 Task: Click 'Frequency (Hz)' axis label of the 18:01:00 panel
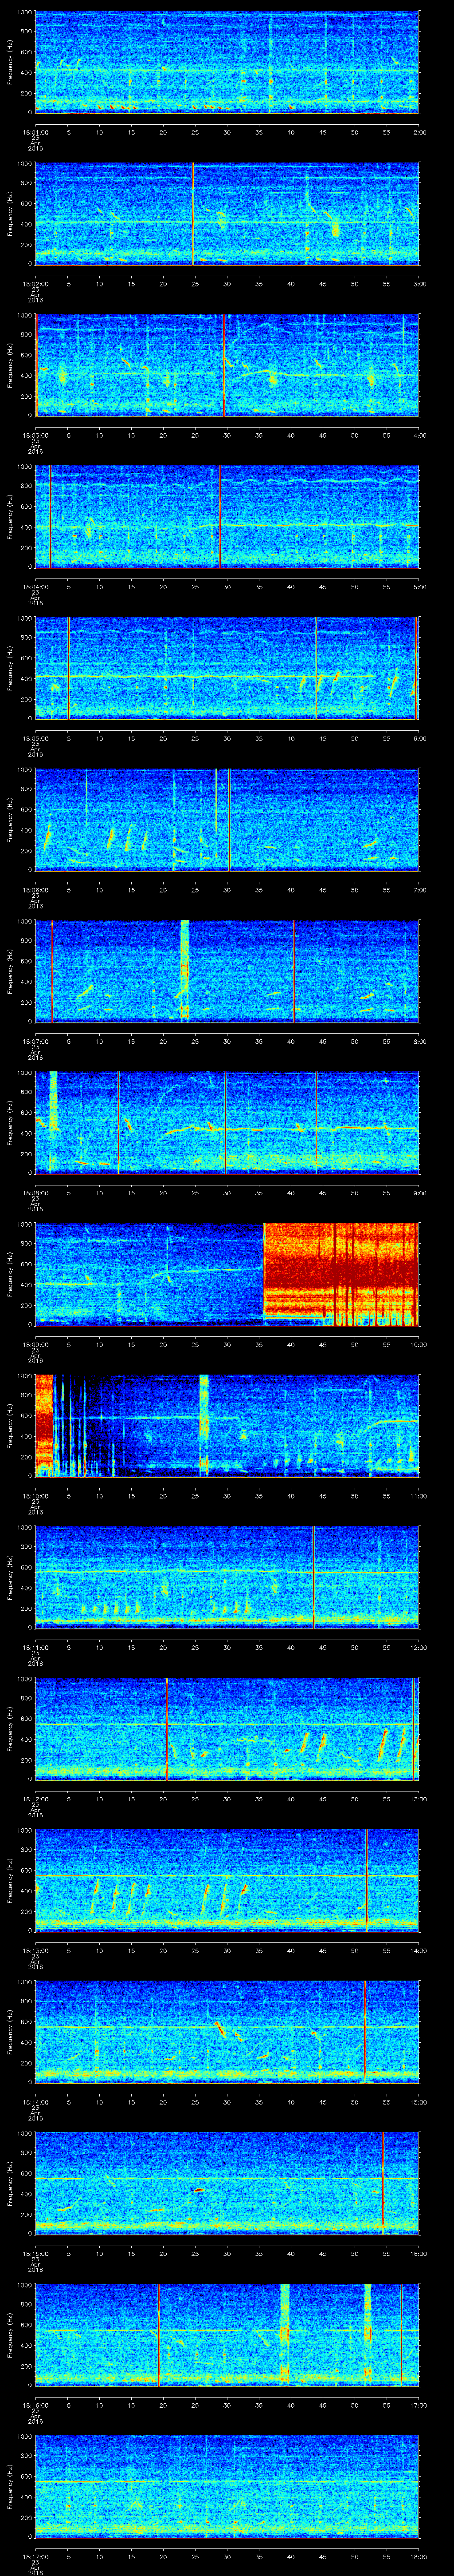coord(10,62)
